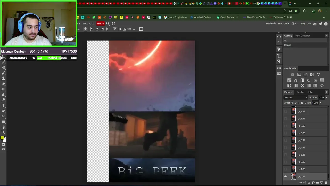Select the Rectangle shape tool
Viewport: 330px width, 186px height.
3,122
